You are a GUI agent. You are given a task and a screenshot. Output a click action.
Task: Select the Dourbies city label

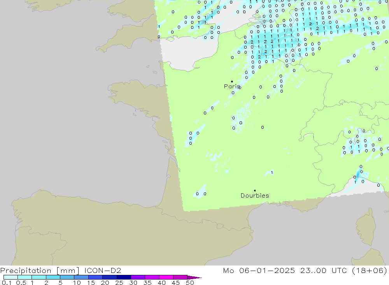(x=255, y=196)
